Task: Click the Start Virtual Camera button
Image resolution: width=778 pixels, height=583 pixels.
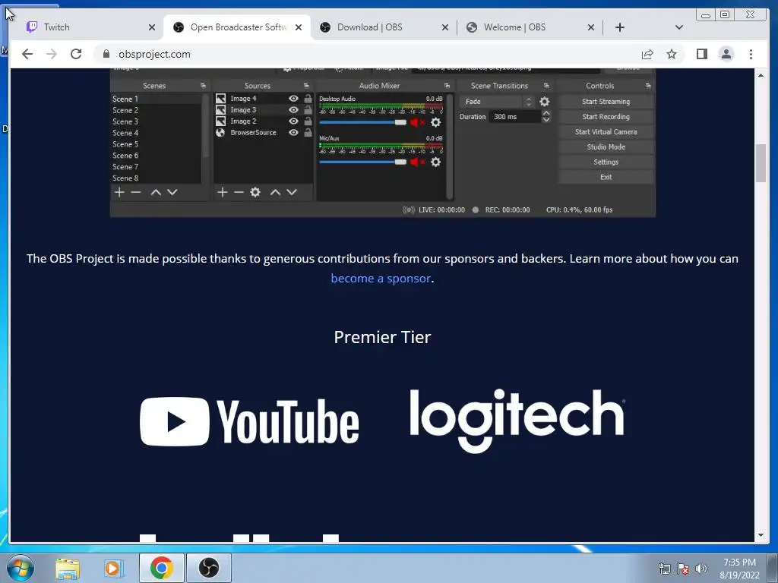Action: coord(606,132)
